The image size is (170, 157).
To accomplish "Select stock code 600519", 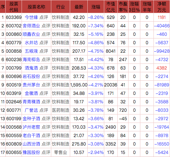I will [14, 85].
